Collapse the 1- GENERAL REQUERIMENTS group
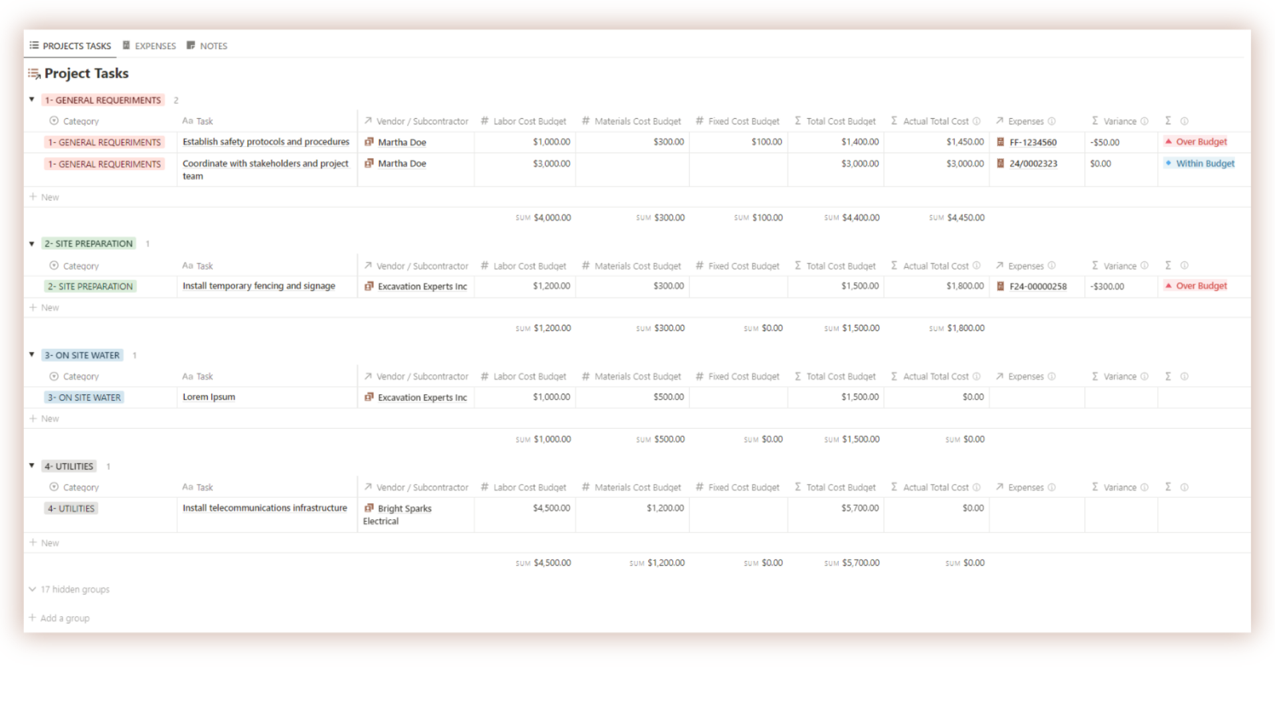The width and height of the screenshot is (1275, 717). 31,100
